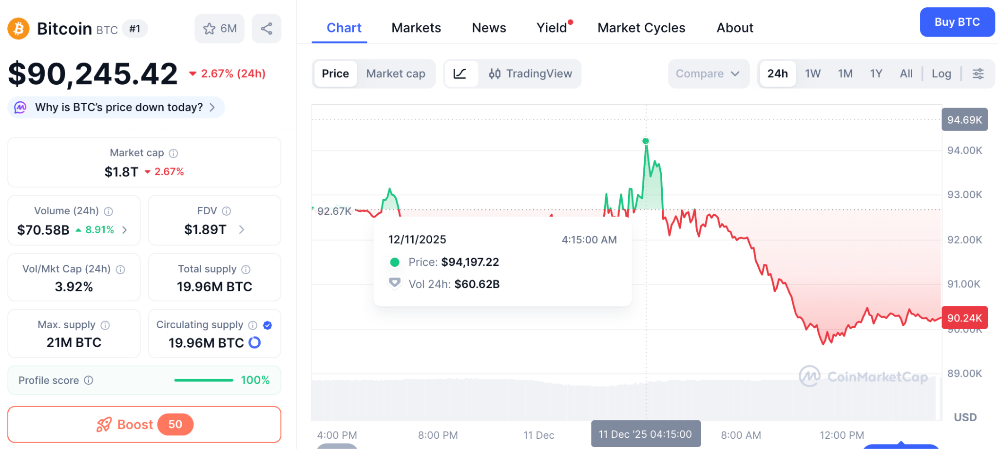
Task: Click the $1.8T market cap value
Action: [121, 172]
